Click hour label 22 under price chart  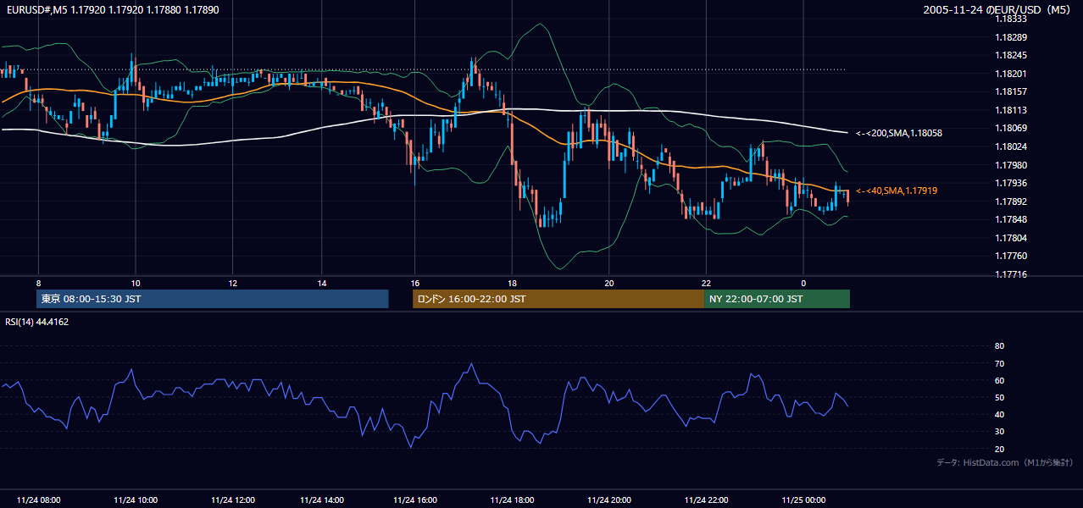coord(706,283)
